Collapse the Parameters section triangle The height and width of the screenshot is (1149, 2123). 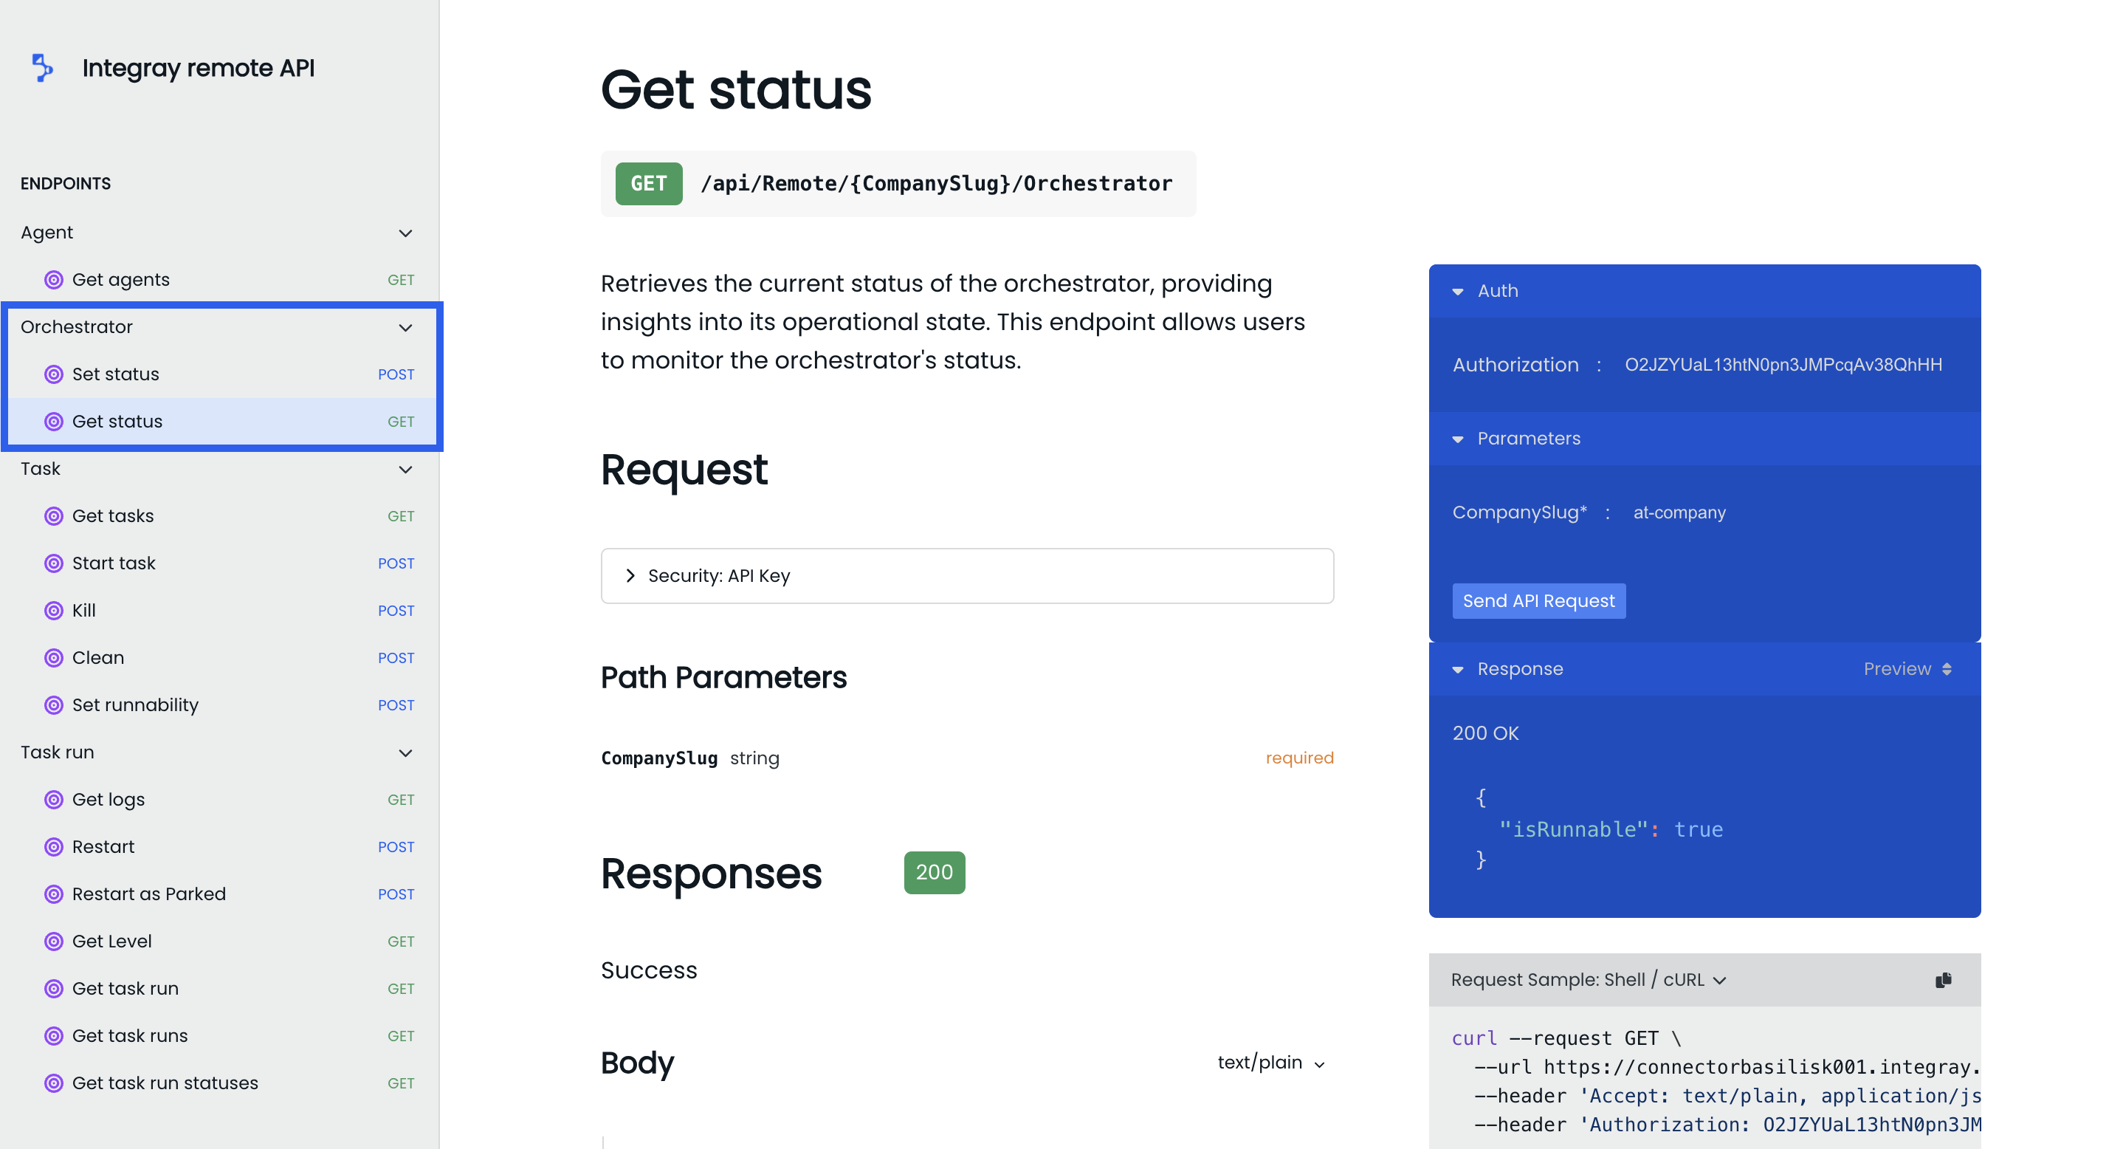(x=1458, y=439)
